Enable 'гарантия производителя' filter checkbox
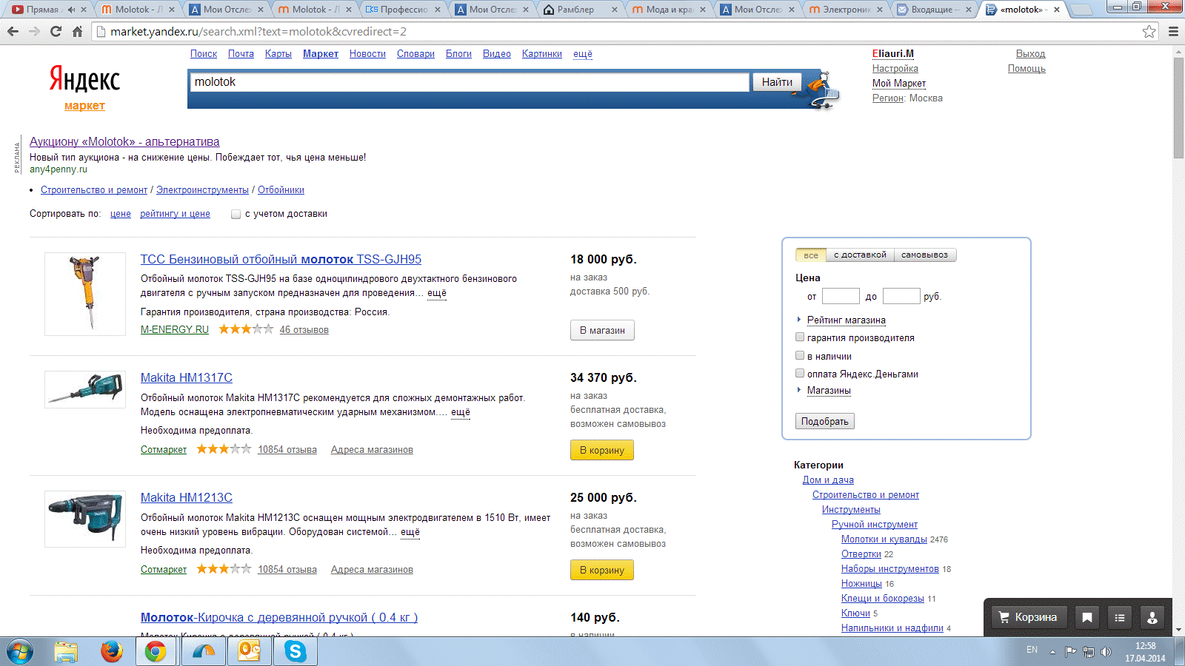1185x666 pixels. click(800, 337)
